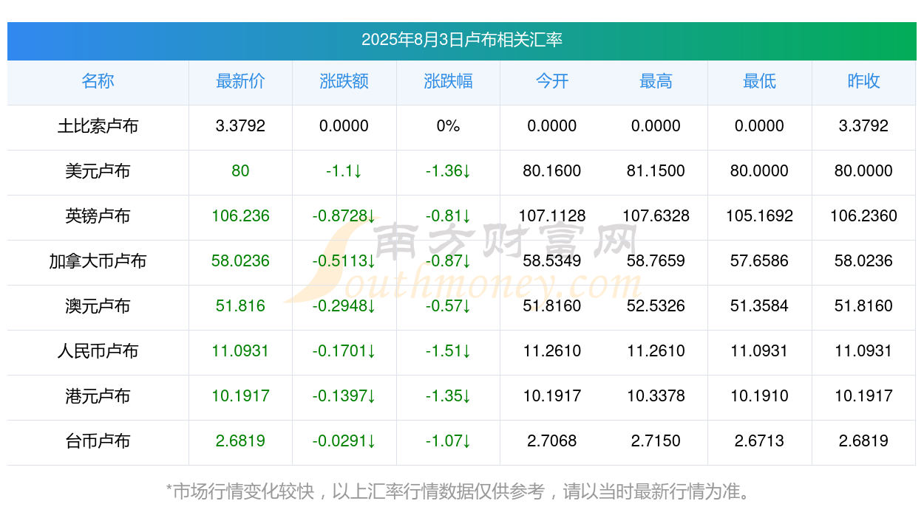
Task: Click the opening value 80.1600
Action: click(x=552, y=171)
